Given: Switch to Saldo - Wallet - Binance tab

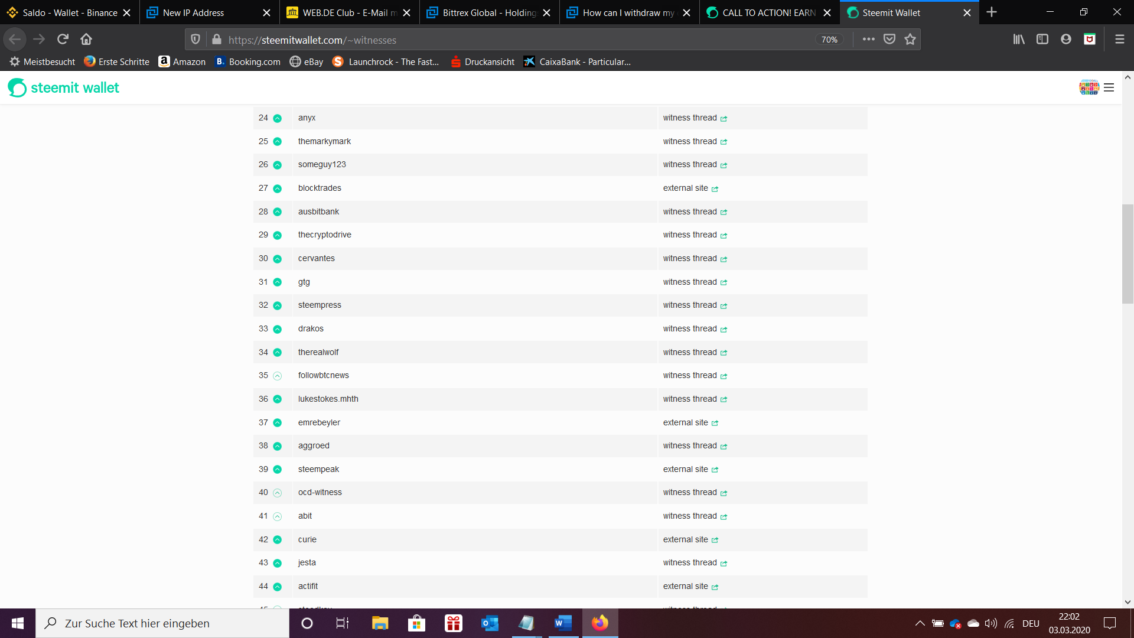Looking at the screenshot, I should (70, 12).
